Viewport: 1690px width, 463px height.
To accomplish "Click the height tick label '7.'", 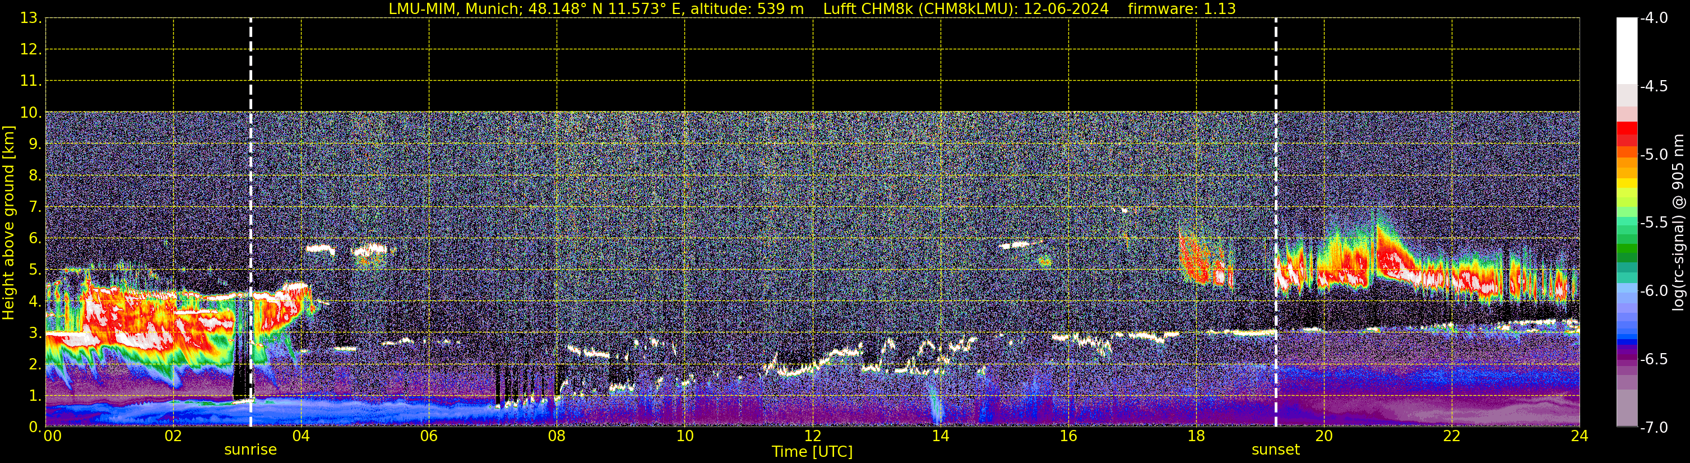I will tap(35, 207).
